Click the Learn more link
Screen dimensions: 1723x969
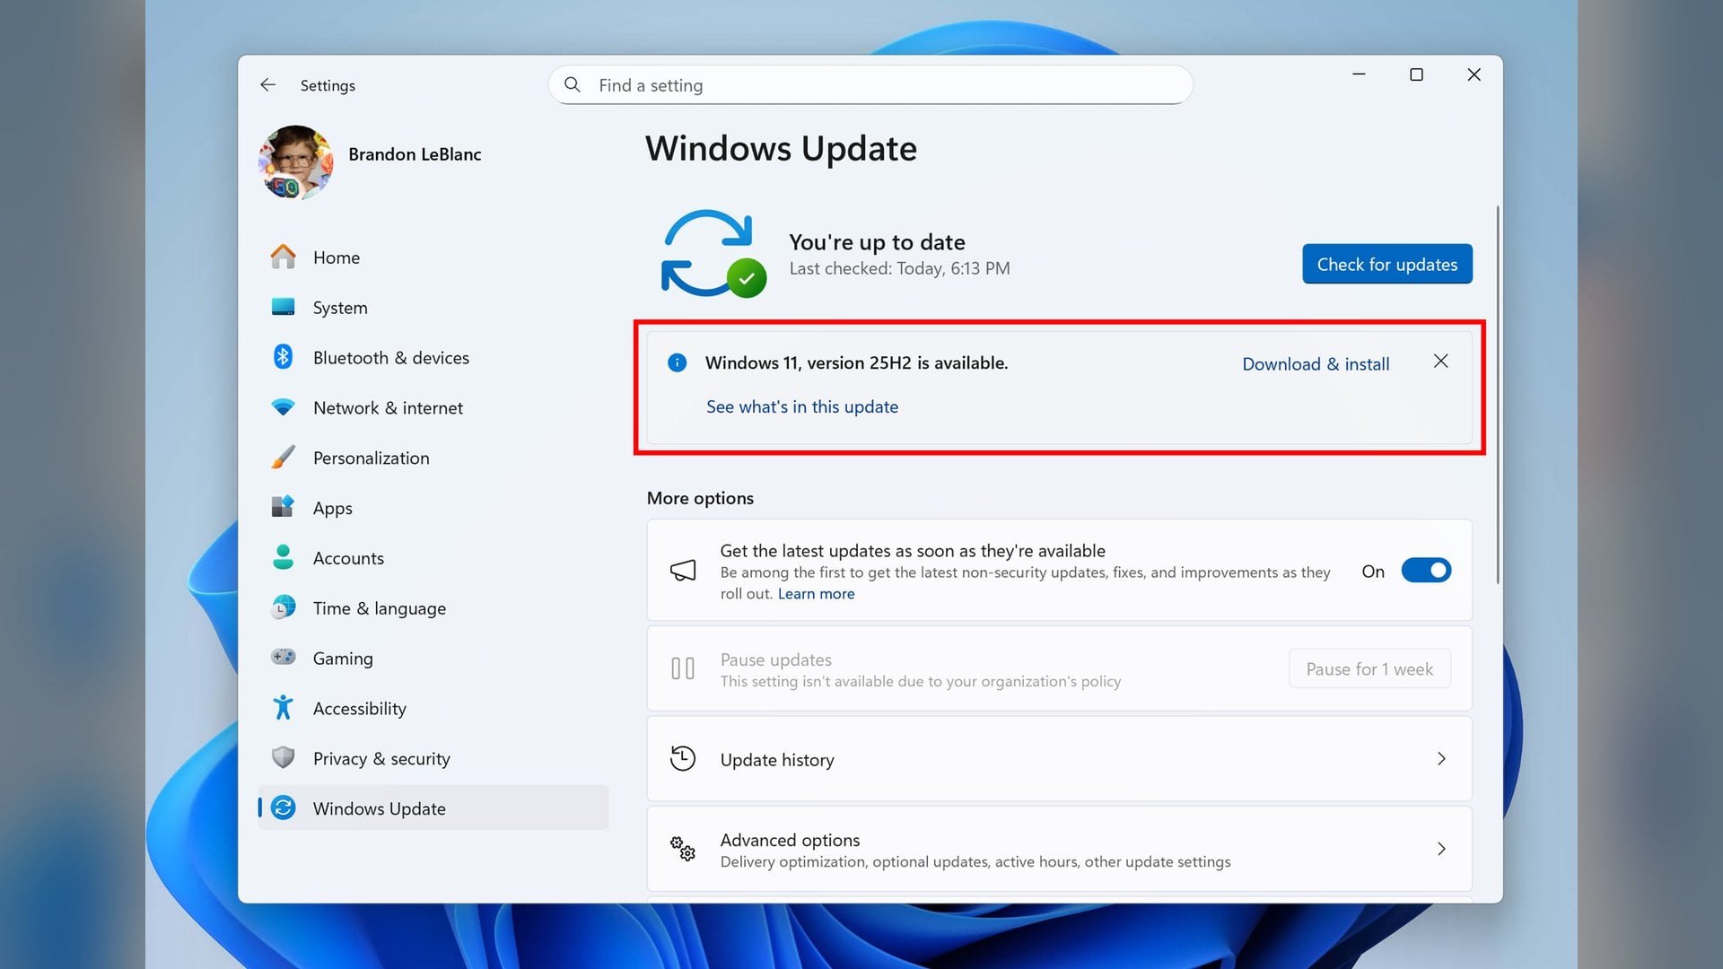816,594
